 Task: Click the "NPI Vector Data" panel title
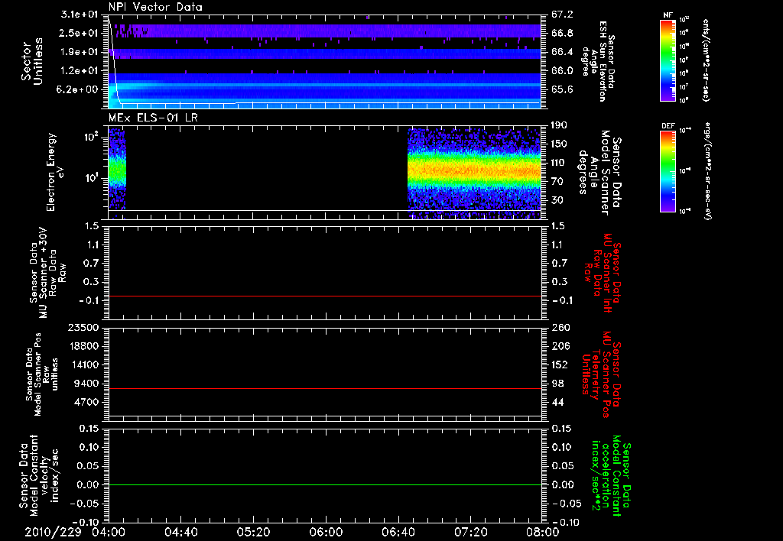155,7
